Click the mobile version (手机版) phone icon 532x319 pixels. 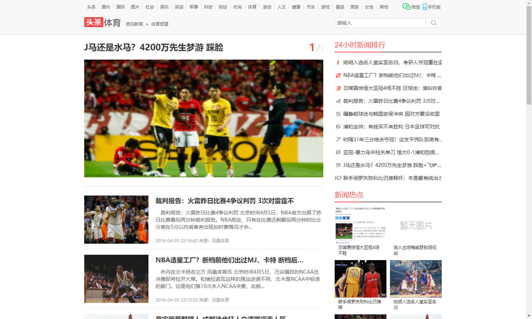[x=425, y=7]
